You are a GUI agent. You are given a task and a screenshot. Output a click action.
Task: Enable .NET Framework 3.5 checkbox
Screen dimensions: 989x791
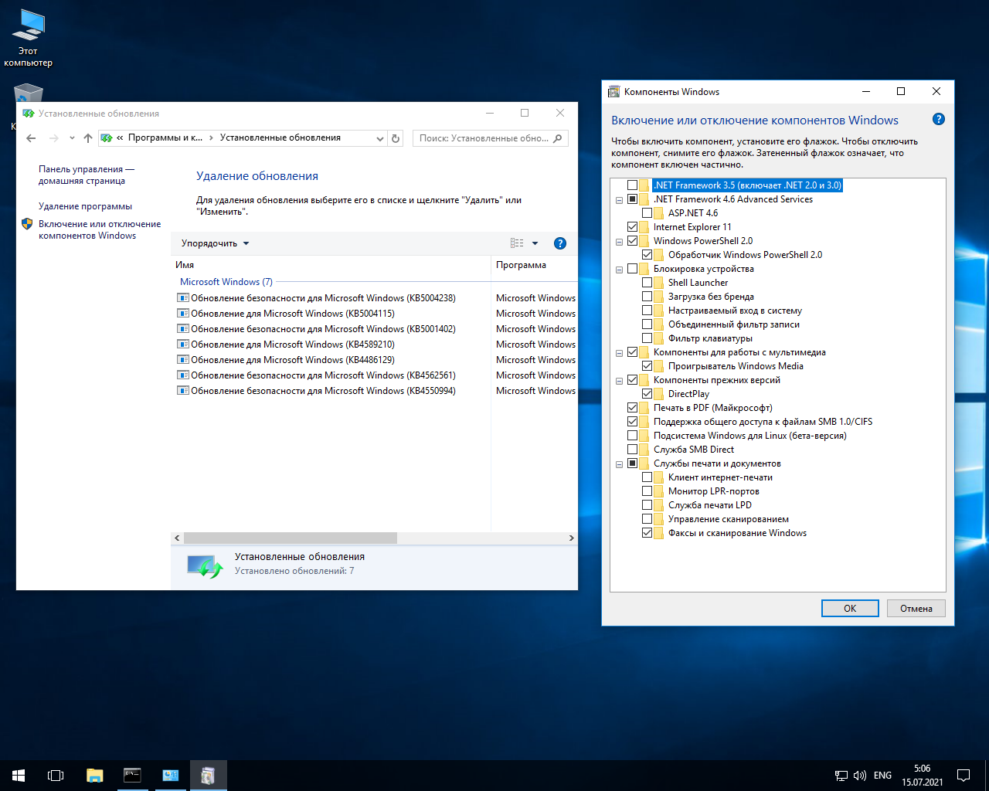[633, 185]
